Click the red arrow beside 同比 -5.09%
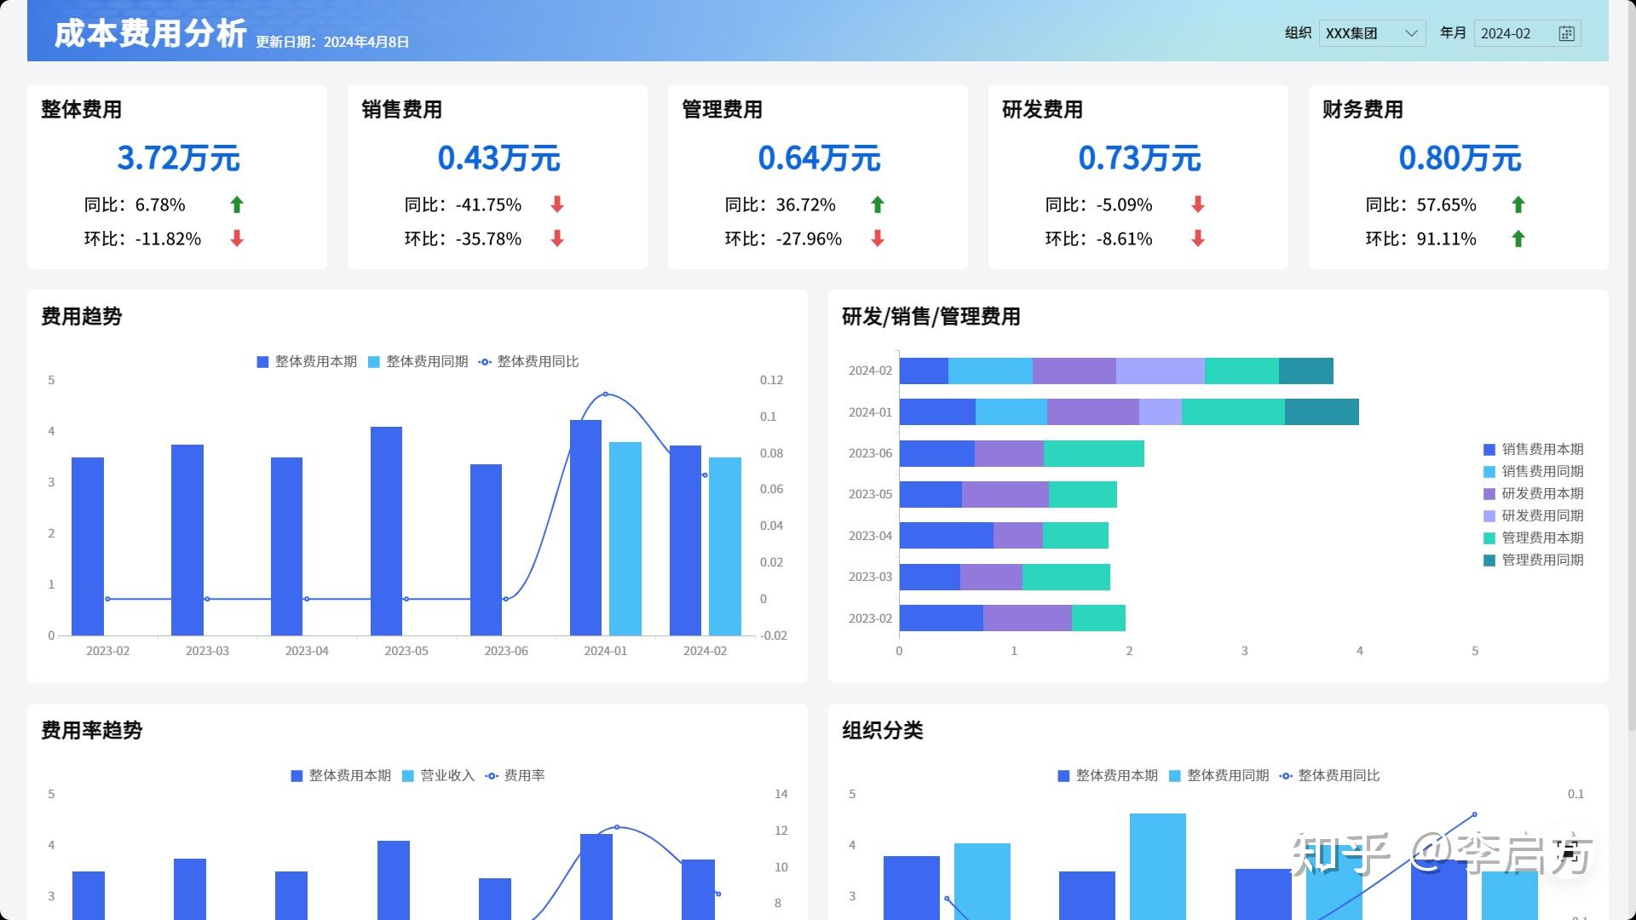Screen dimensions: 1636x920 pyautogui.click(x=1198, y=204)
